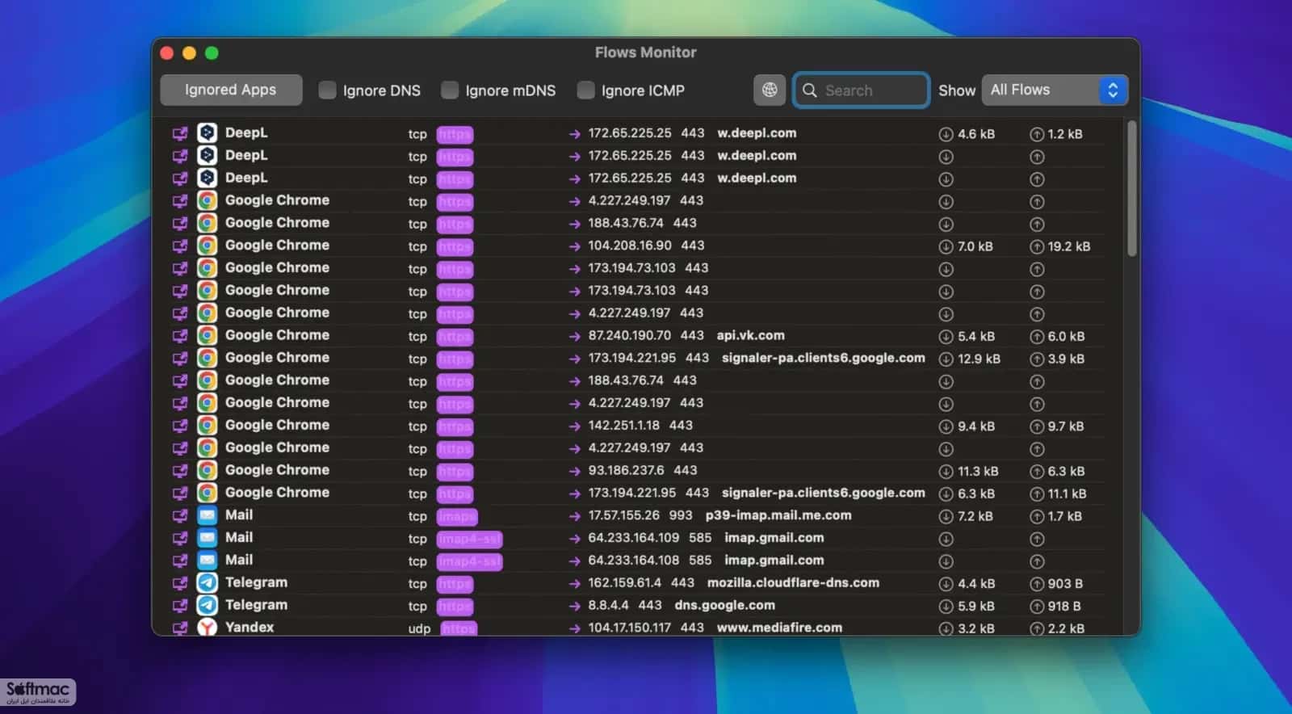The image size is (1292, 714).
Task: Click the magnifier icon in the Search field
Action: click(810, 90)
